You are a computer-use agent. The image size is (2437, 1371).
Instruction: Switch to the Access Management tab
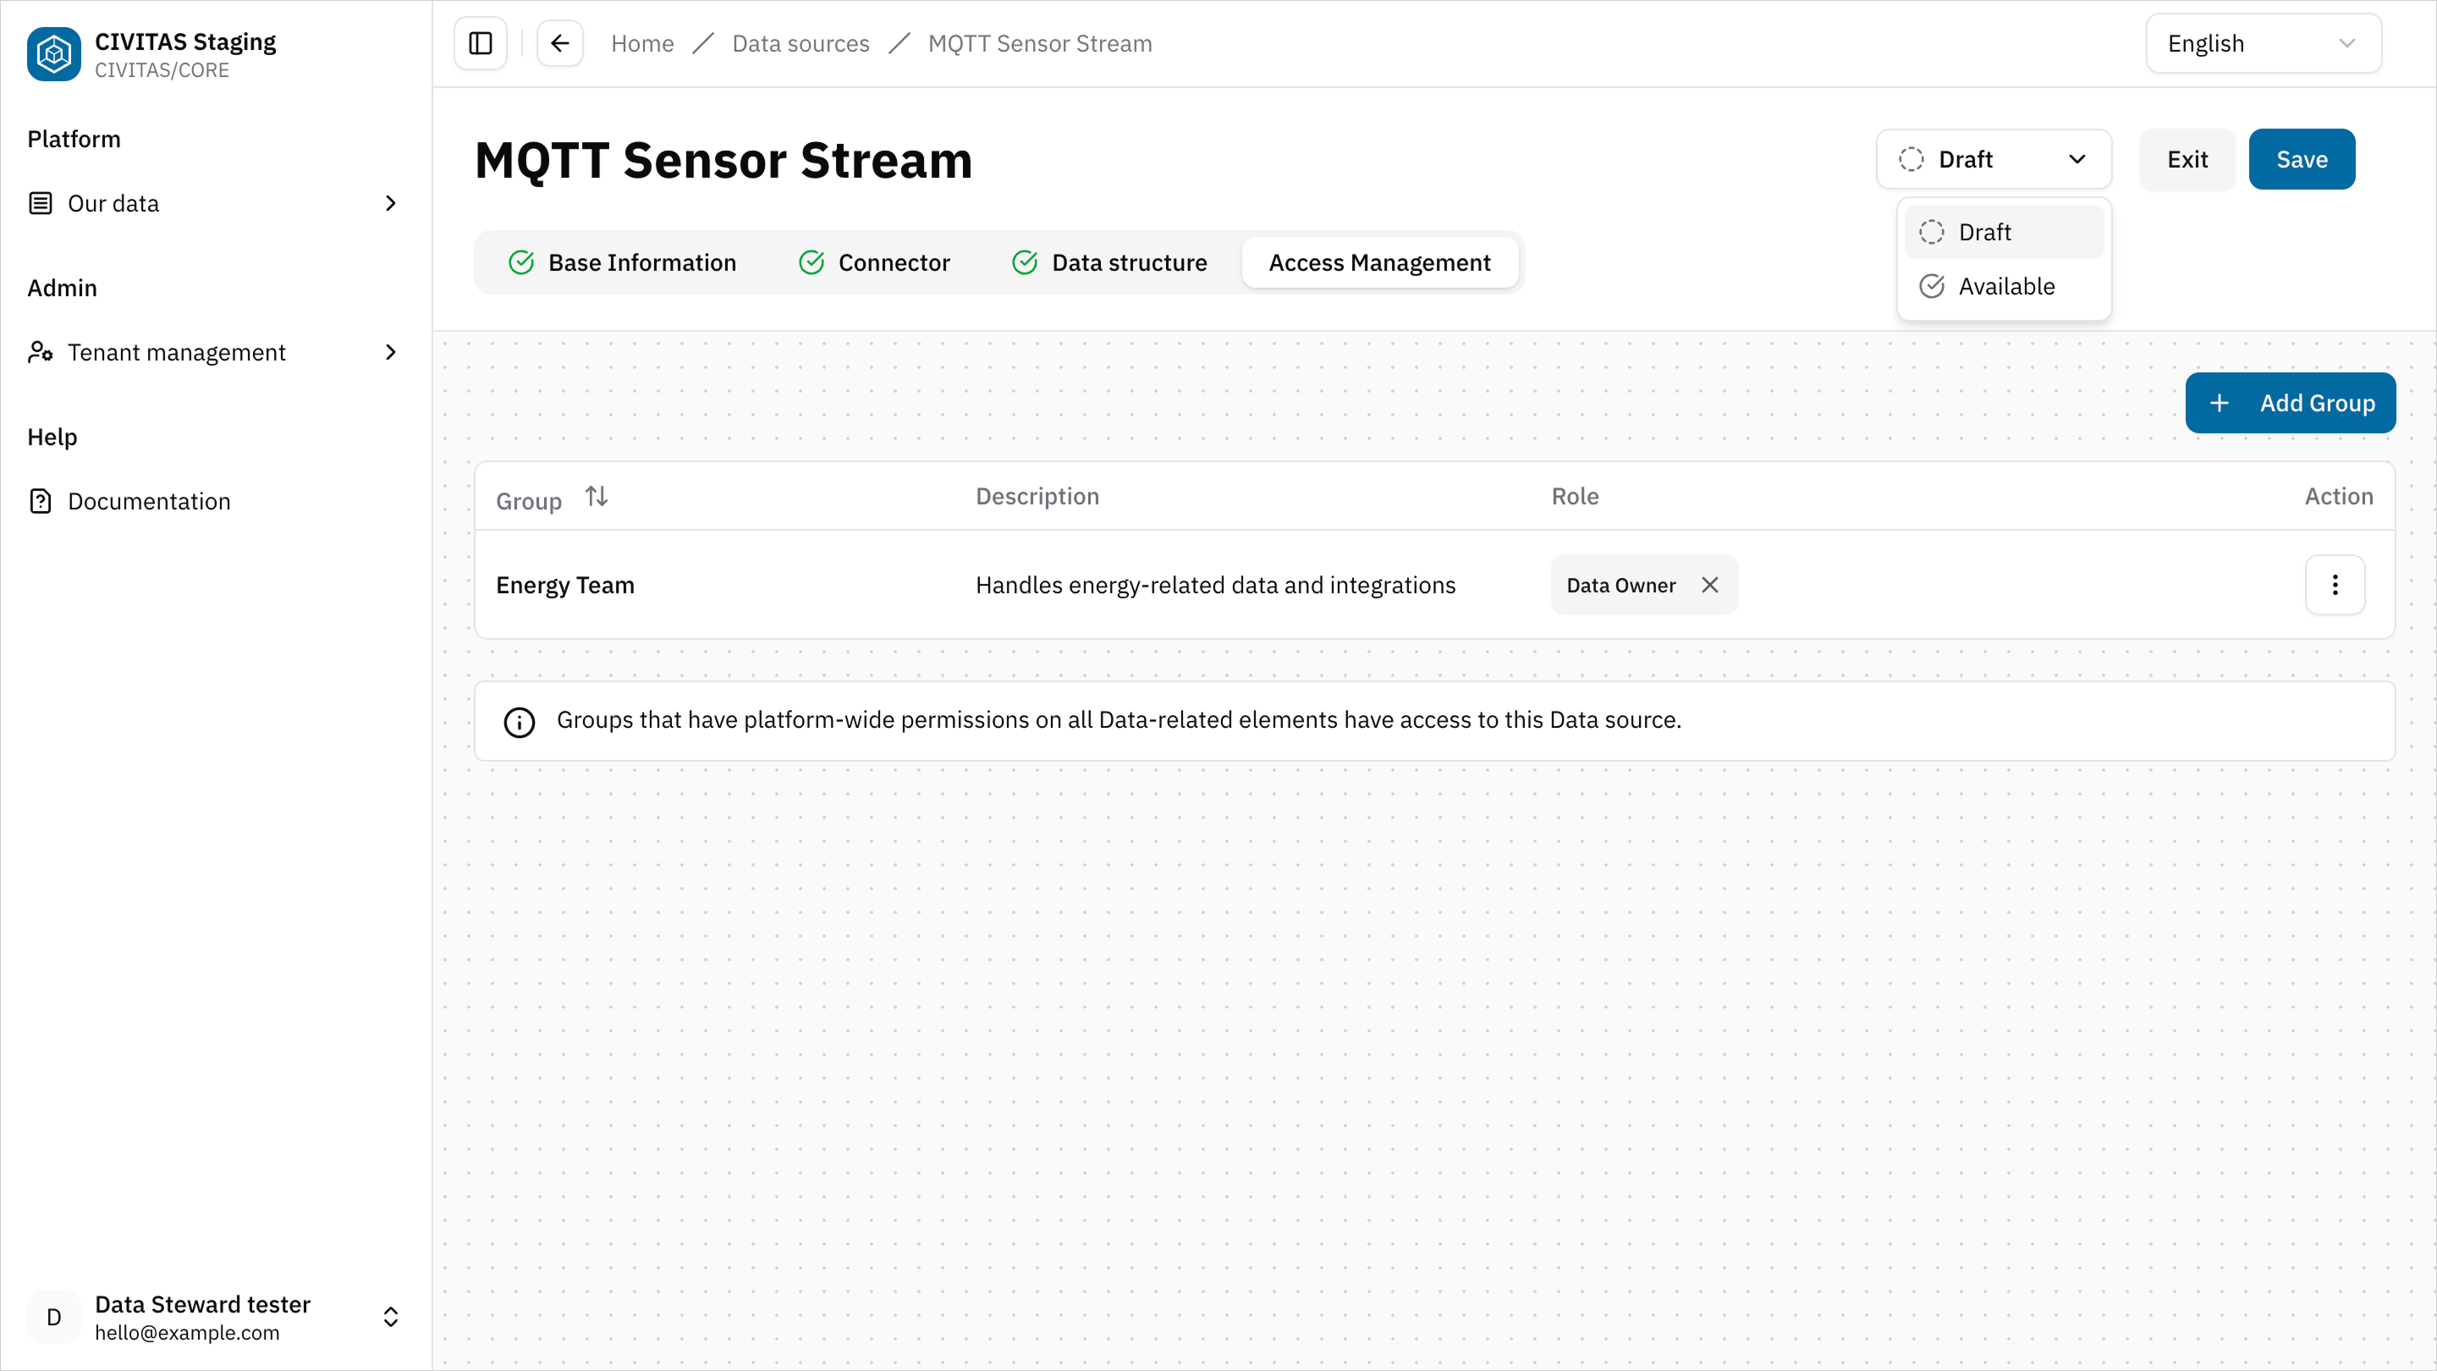pyautogui.click(x=1379, y=262)
